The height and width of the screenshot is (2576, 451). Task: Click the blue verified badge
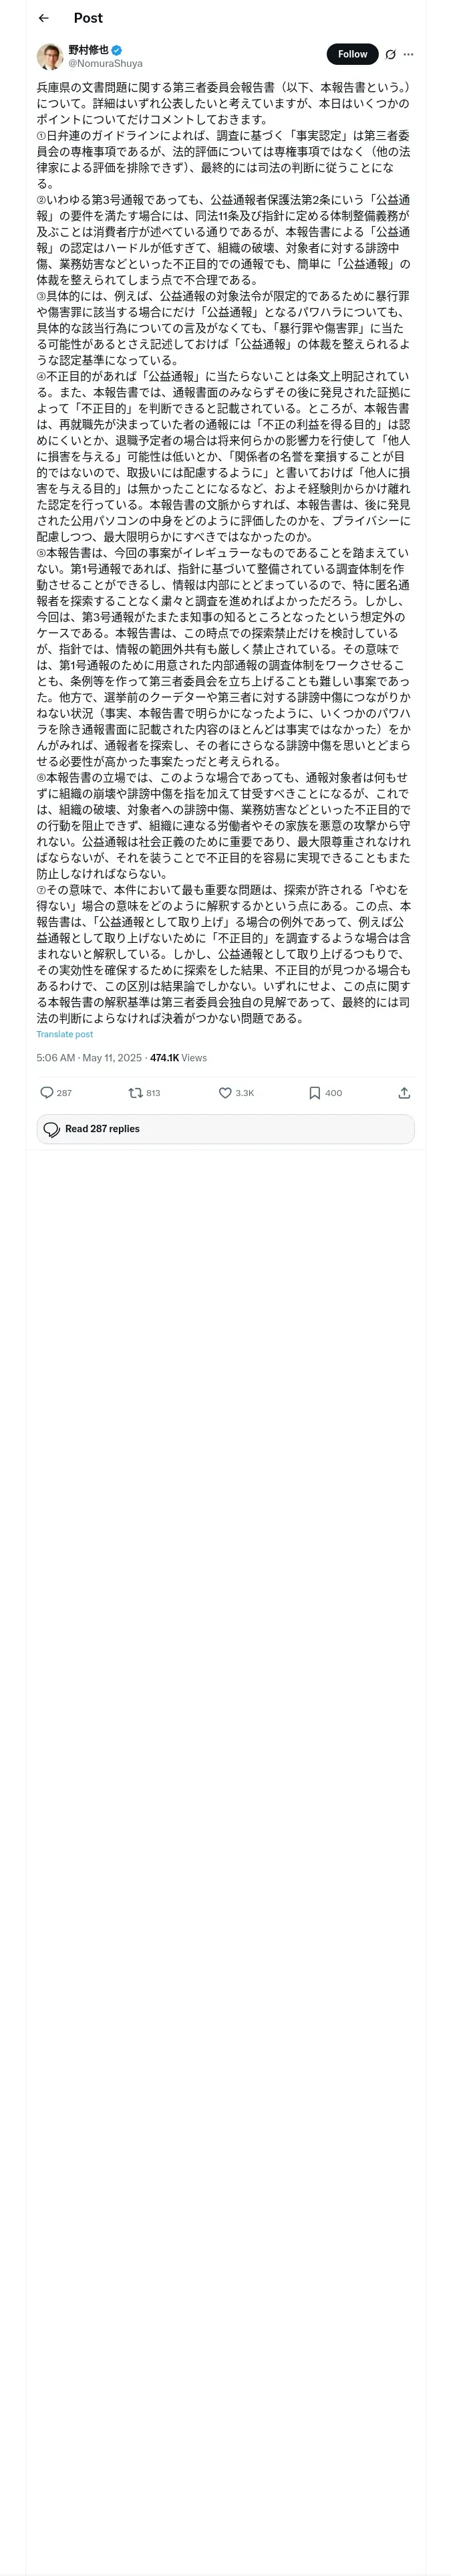pyautogui.click(x=117, y=50)
